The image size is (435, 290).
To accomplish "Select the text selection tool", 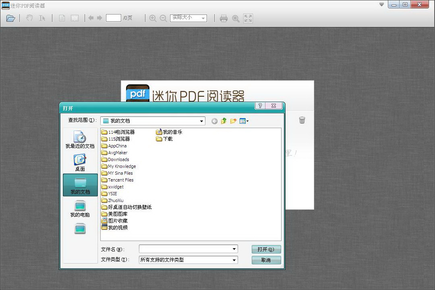I will tap(41, 18).
